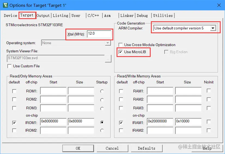Image resolution: width=225 pixels, height=154 pixels.
Task: Click the IRAM2 Size field
Action: (x=188, y=131)
